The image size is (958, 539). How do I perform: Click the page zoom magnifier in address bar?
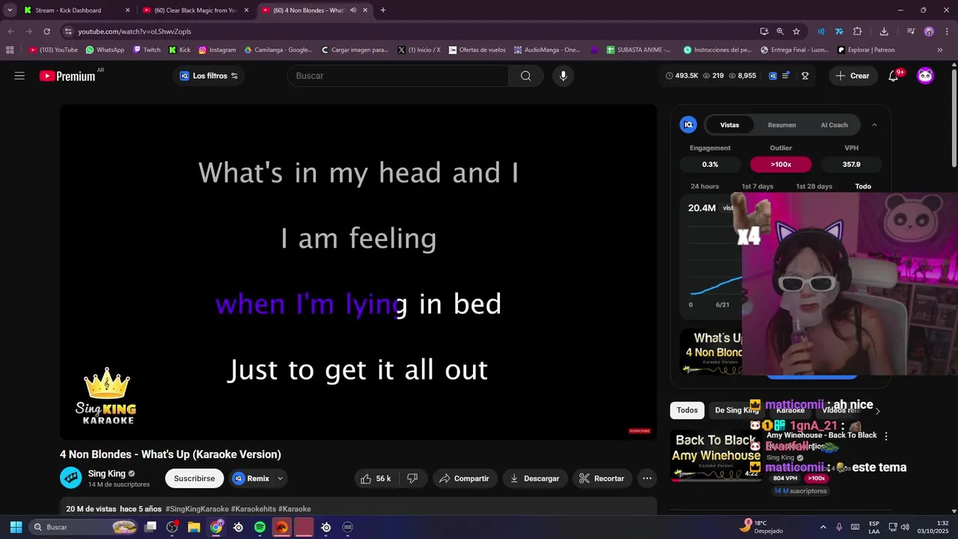click(x=780, y=31)
